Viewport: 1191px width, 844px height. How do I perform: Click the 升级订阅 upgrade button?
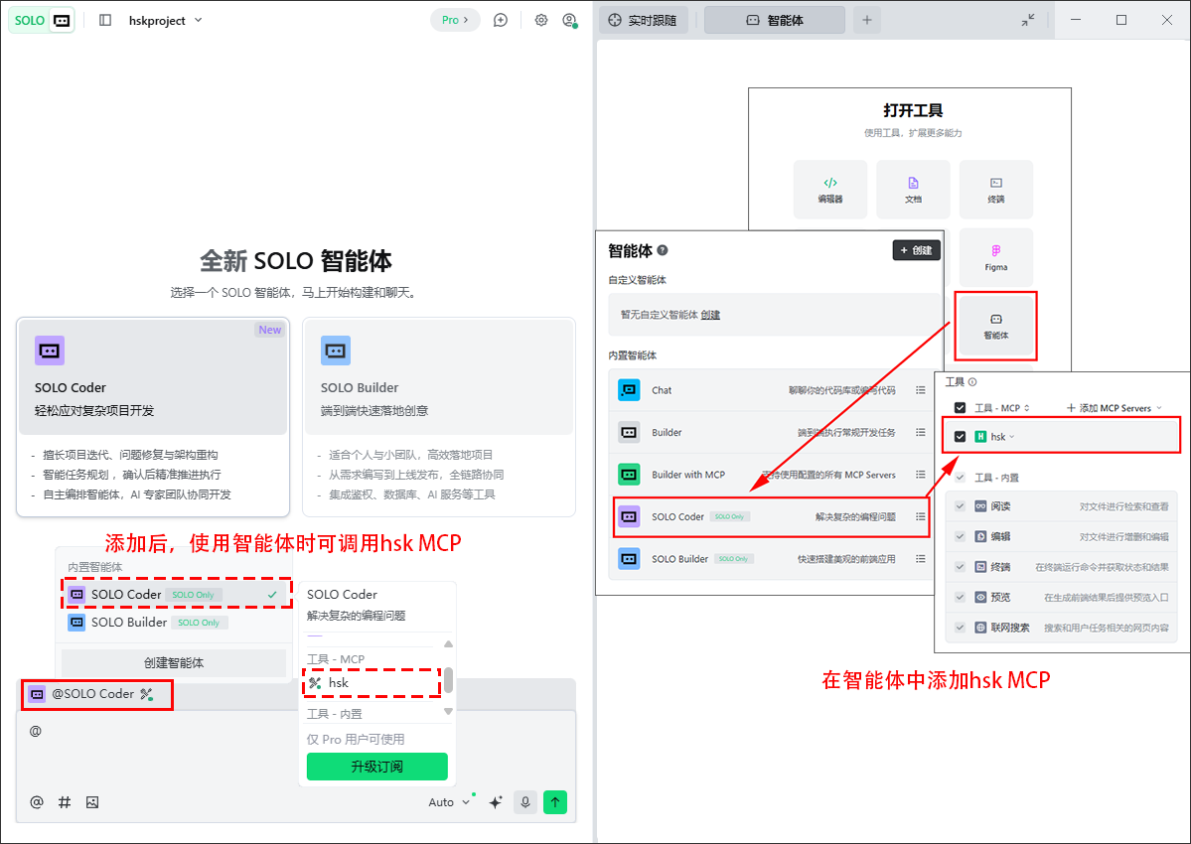(x=376, y=767)
